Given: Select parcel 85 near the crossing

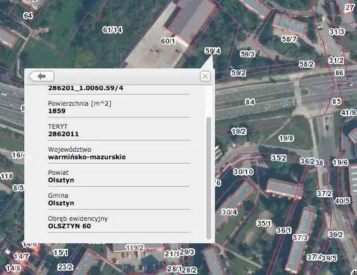Looking at the screenshot, I should coord(336,101).
